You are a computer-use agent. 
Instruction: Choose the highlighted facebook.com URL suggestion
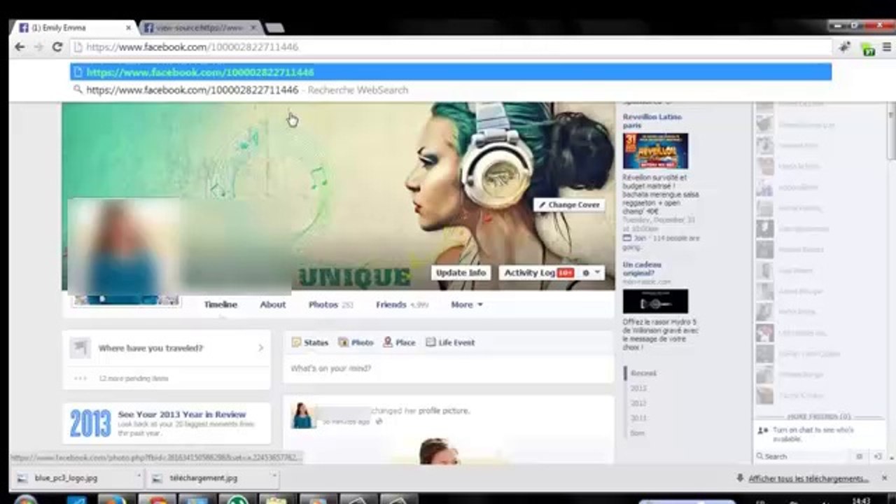tap(451, 72)
